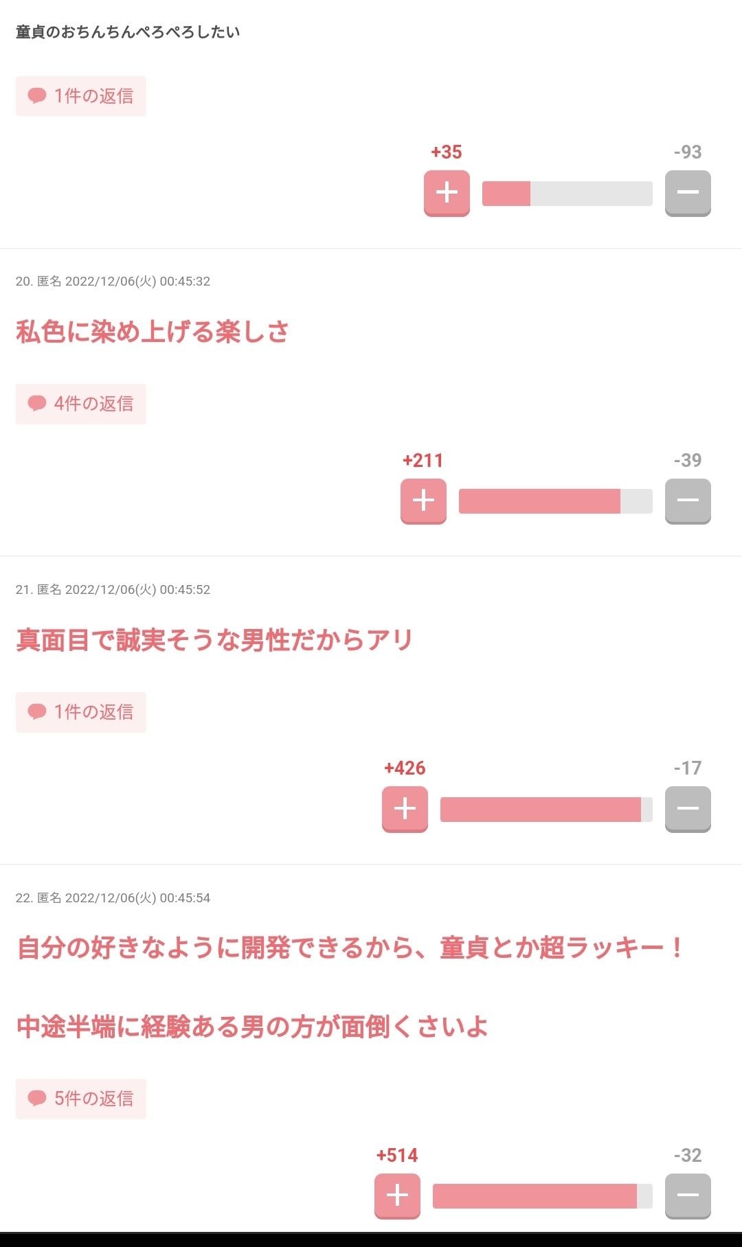This screenshot has height=1247, width=742.
Task: Open the 1件の返信 link at the top
Action: pyautogui.click(x=80, y=96)
